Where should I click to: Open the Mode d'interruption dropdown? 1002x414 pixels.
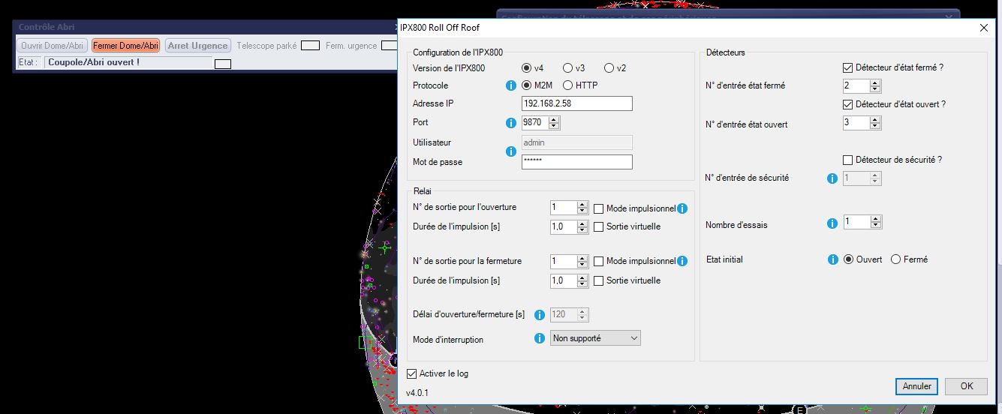[x=595, y=338]
